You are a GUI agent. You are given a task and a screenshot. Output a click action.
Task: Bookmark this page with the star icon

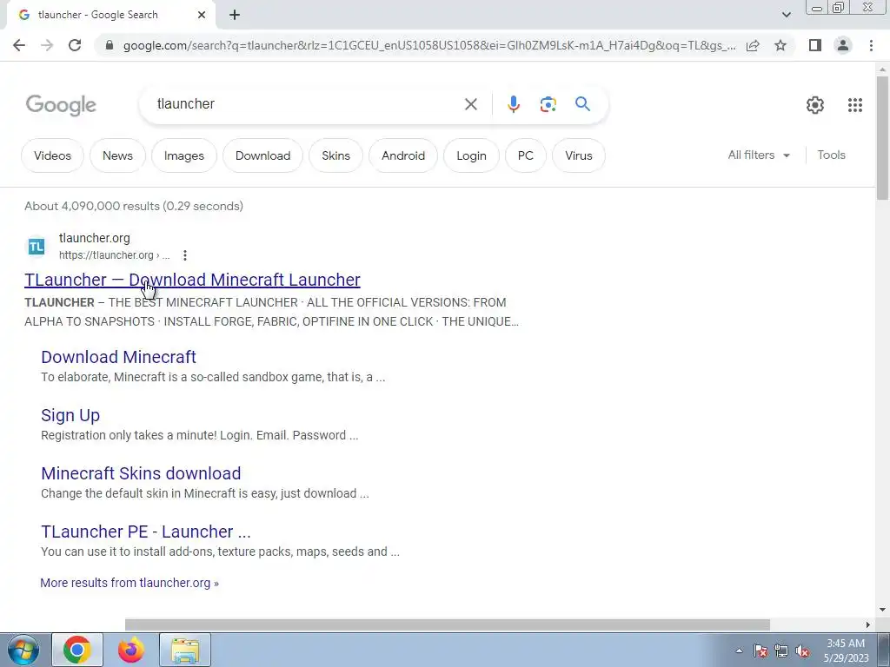tap(780, 45)
